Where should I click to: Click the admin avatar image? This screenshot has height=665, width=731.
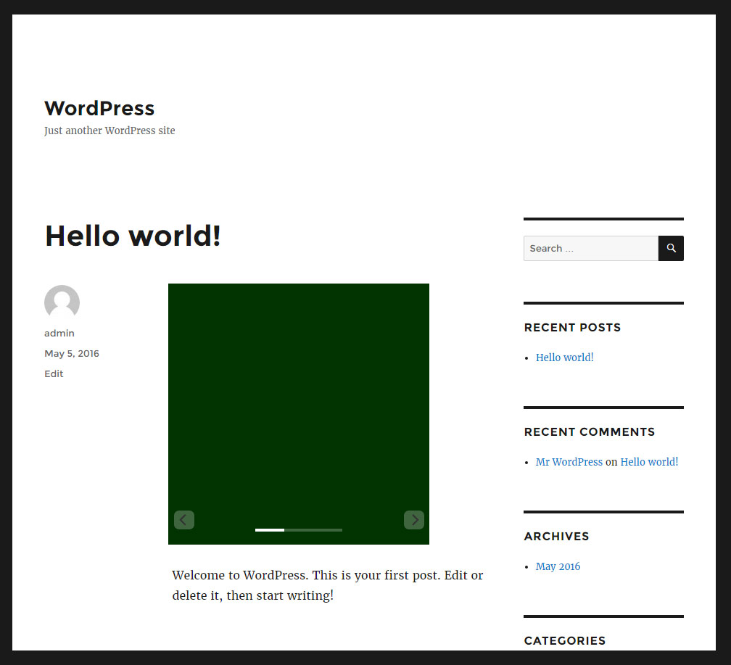coord(62,302)
